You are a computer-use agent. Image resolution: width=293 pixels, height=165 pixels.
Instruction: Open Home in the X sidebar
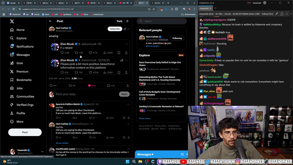(x=17, y=30)
